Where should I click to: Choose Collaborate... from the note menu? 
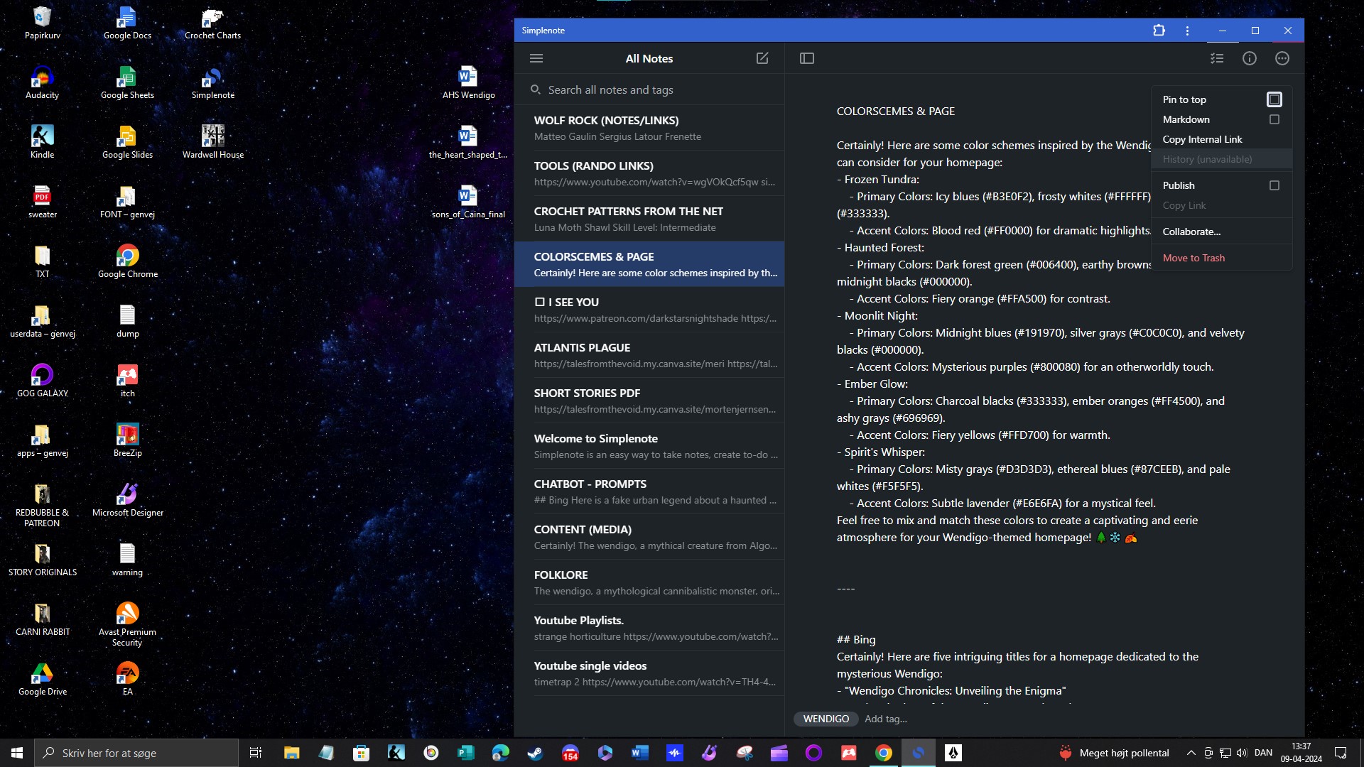[x=1191, y=232]
